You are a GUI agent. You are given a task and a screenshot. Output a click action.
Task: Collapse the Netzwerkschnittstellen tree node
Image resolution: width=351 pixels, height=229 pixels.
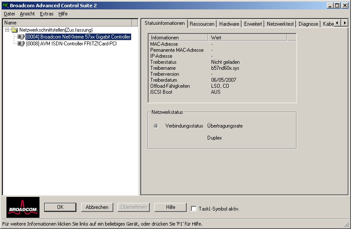7,30
